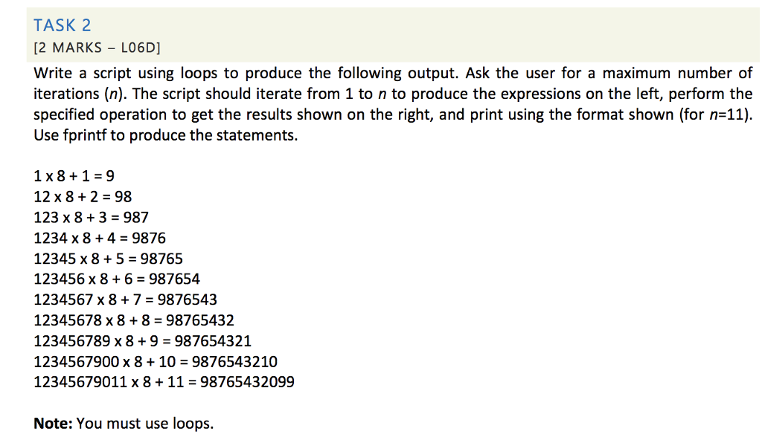The height and width of the screenshot is (443, 762).
Task: Click the italic n in 'iterations (n)'
Action: 113,94
